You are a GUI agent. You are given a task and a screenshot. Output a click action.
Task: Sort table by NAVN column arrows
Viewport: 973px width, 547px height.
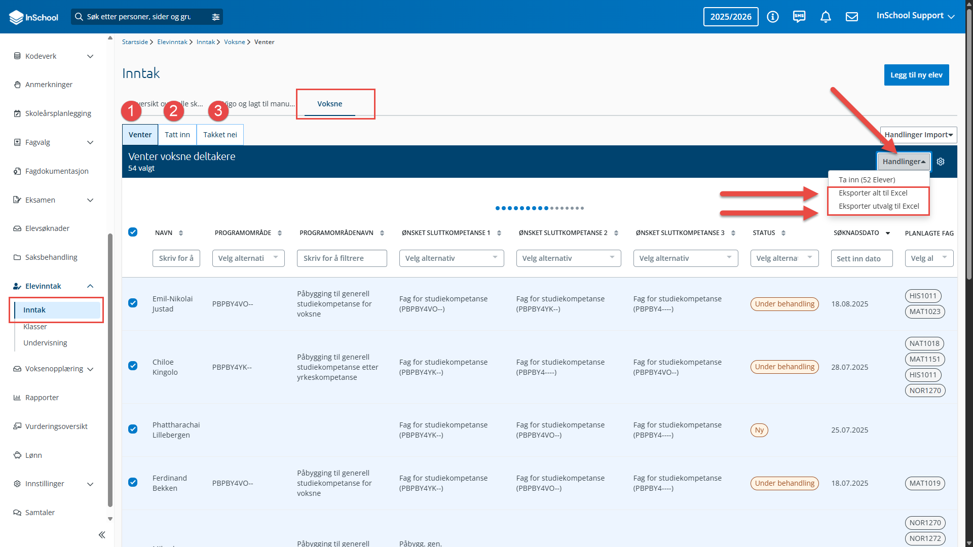click(x=181, y=233)
